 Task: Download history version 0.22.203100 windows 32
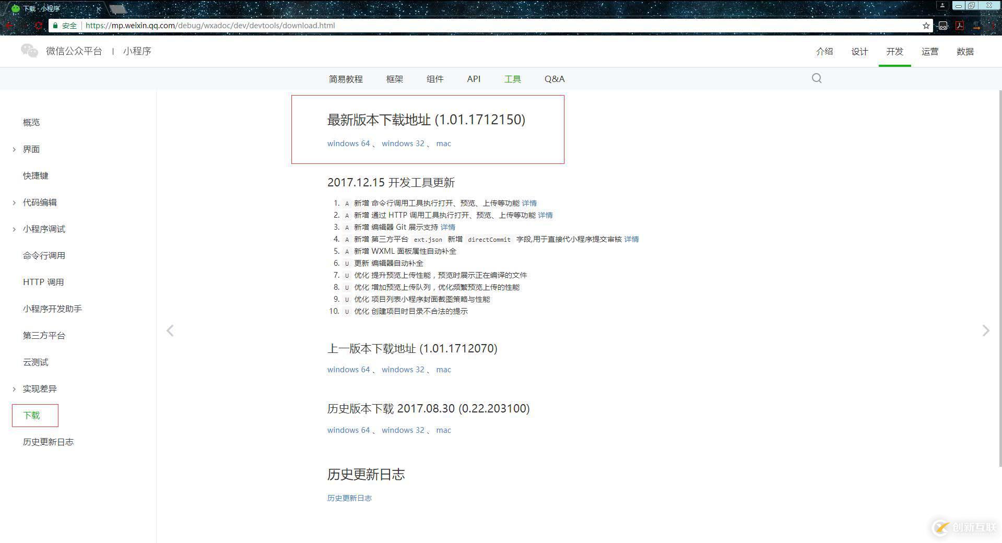(403, 430)
